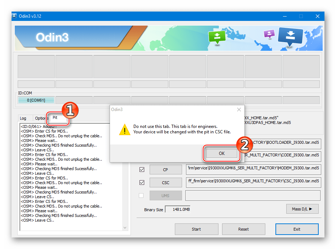Uncheck the CP checkbox
The width and height of the screenshot is (336, 249).
[142, 170]
